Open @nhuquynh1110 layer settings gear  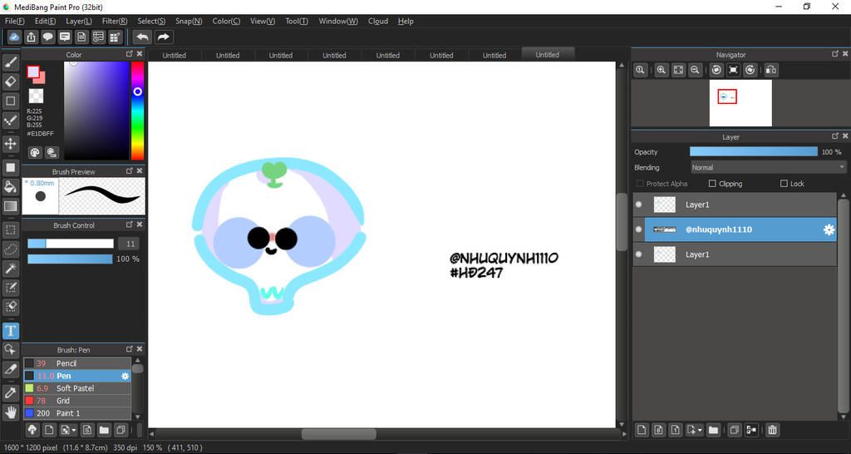click(x=829, y=229)
